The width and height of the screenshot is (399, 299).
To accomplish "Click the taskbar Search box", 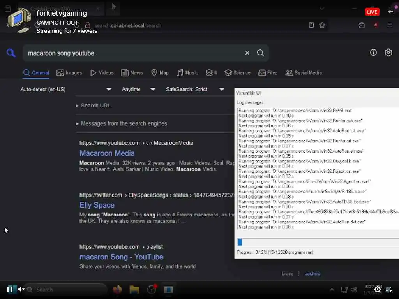I will pos(67,289).
